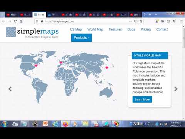Open the Library bookshelf icon
The height and width of the screenshot is (139, 185).
coord(163,21)
